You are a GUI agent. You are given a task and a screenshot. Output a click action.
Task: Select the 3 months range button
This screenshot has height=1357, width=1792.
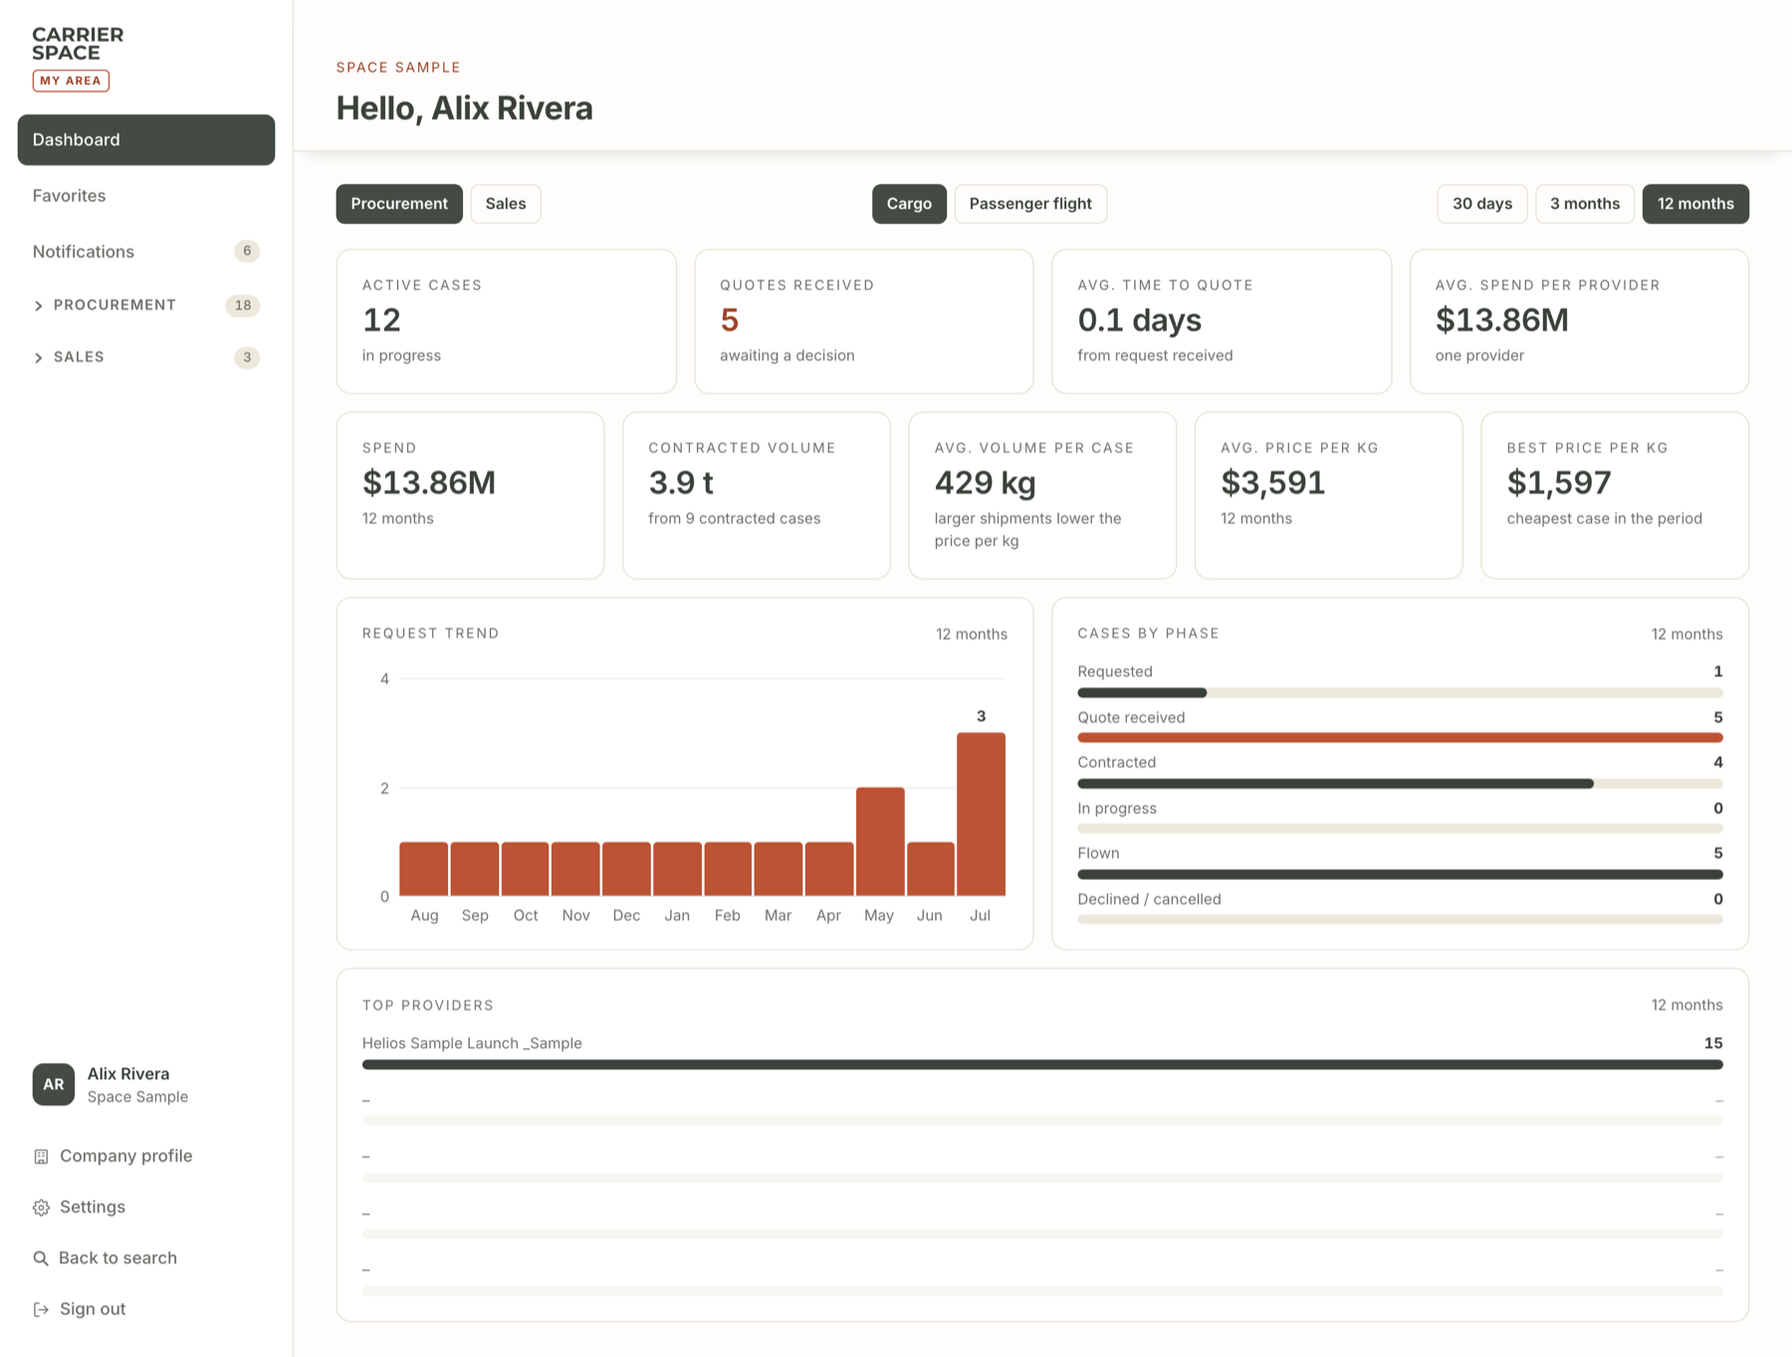(1584, 204)
